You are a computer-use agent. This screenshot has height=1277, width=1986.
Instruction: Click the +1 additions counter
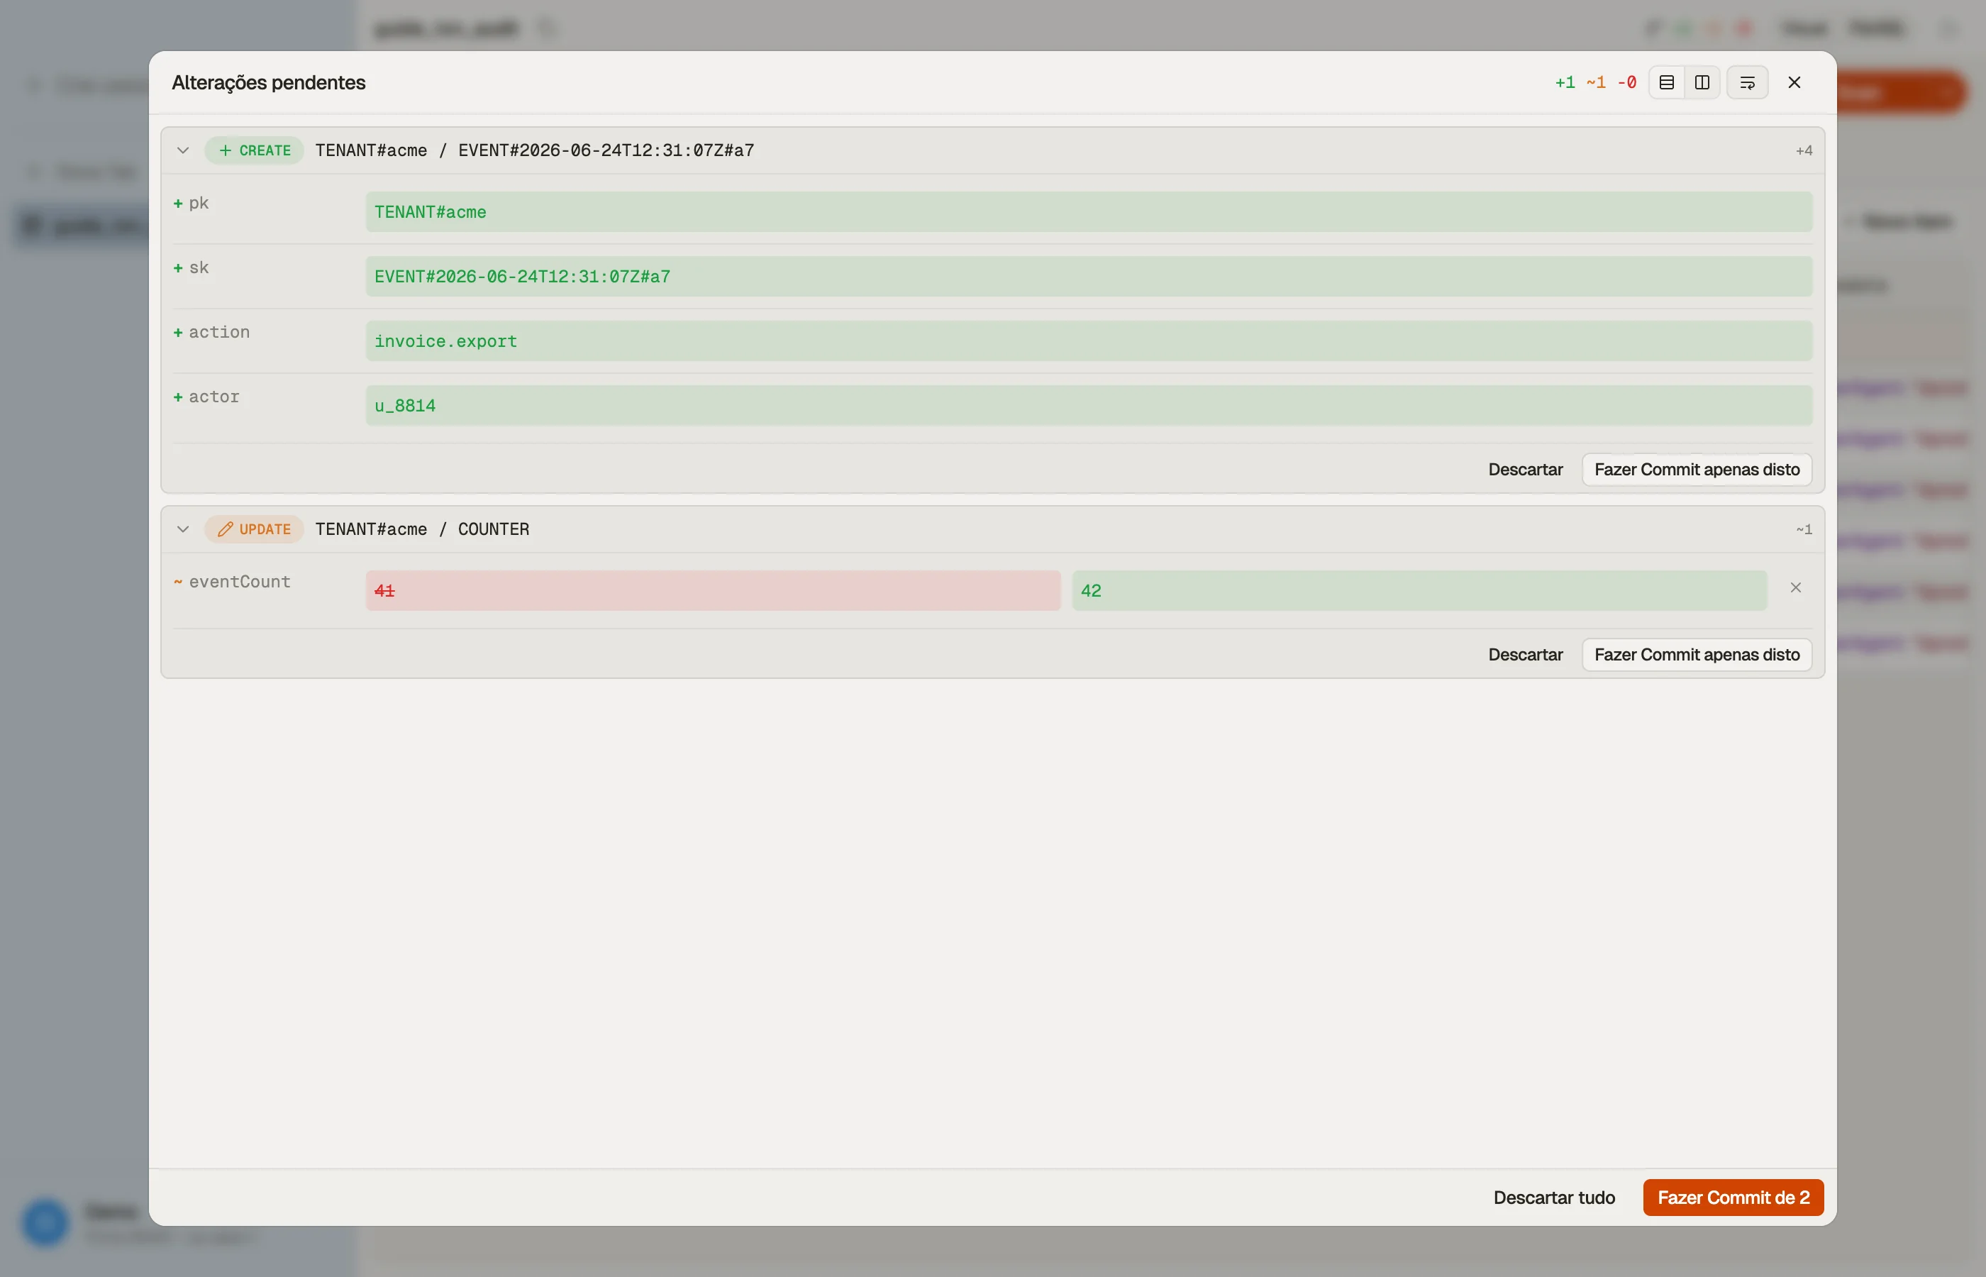1565,82
